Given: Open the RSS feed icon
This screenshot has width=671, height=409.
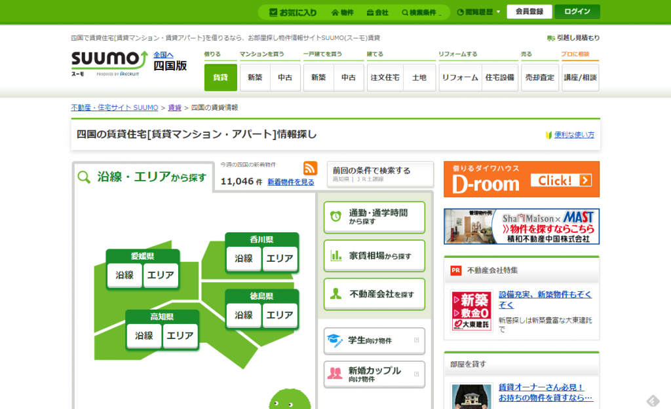Looking at the screenshot, I should pyautogui.click(x=310, y=168).
